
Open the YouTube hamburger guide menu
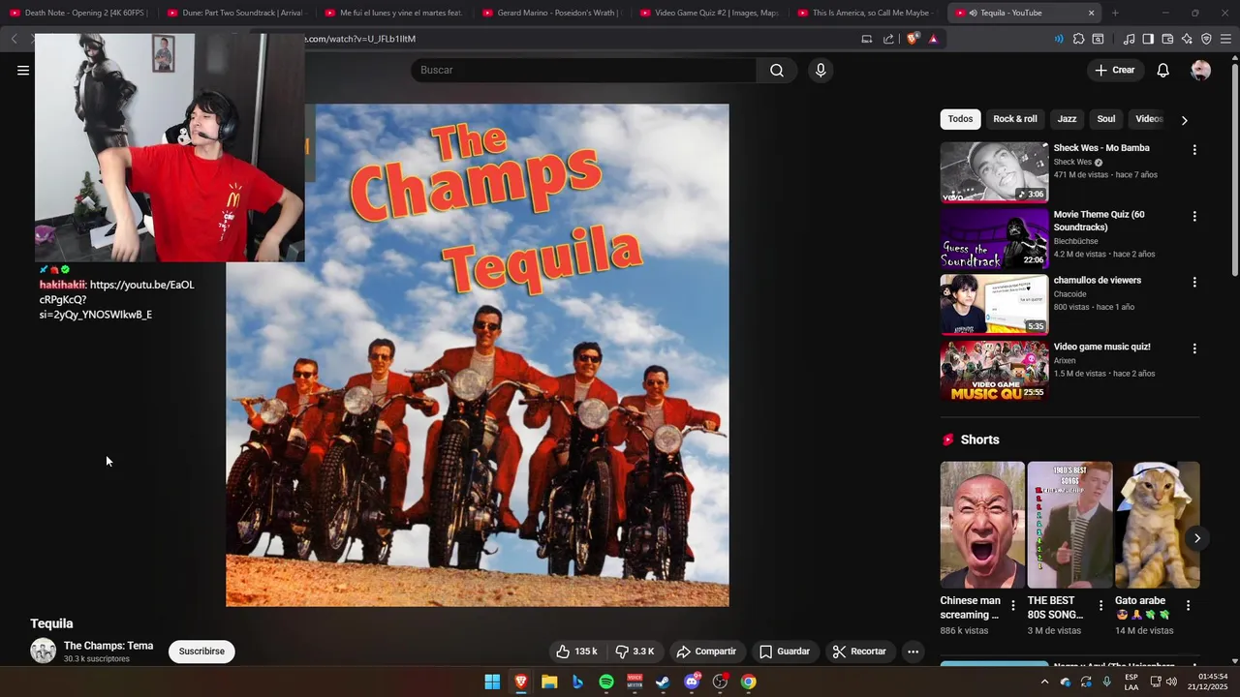click(23, 70)
